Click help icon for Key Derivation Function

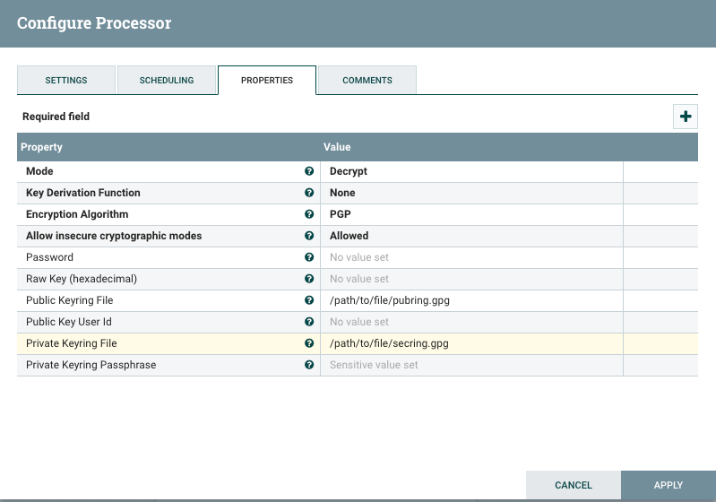coord(309,193)
